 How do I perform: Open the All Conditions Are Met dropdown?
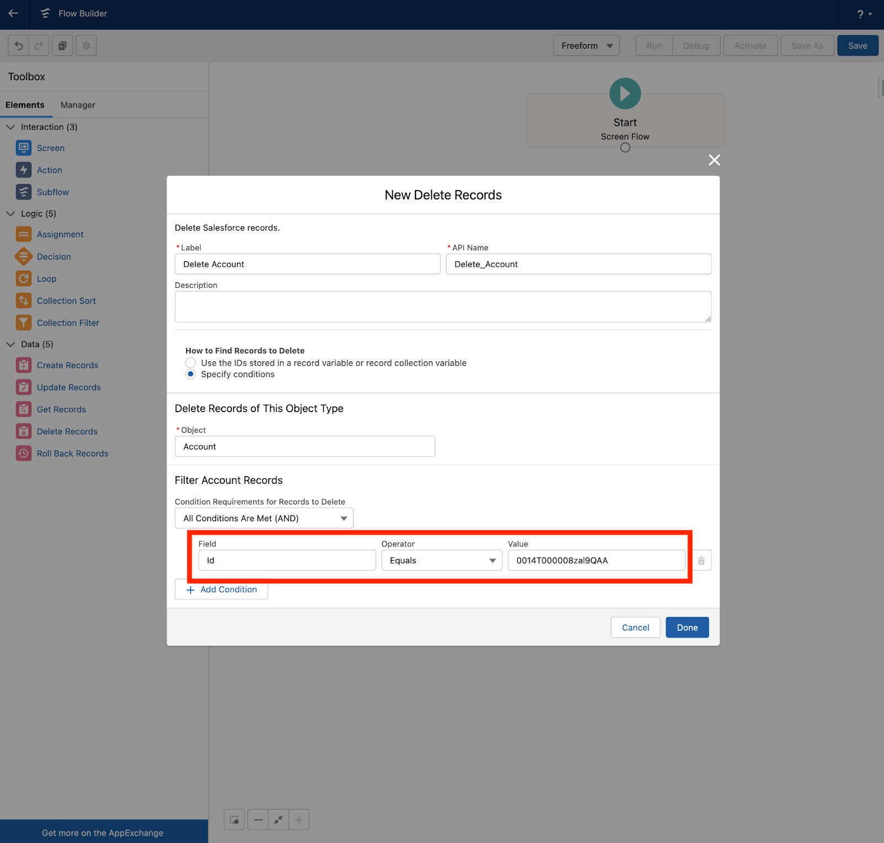point(343,518)
